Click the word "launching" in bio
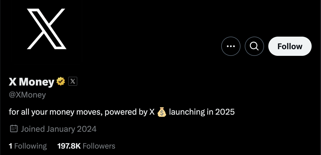 click(187, 112)
